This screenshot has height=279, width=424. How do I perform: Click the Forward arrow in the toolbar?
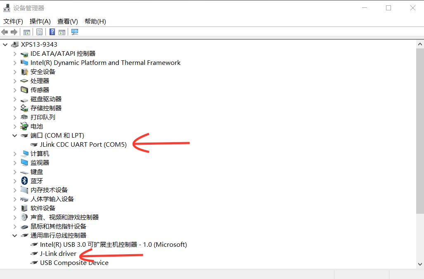[x=14, y=32]
